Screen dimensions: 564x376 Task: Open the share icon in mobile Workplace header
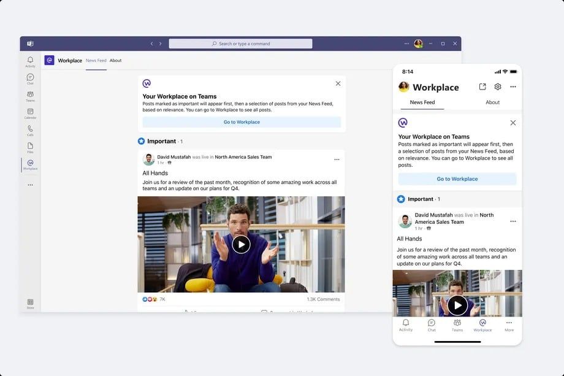pyautogui.click(x=482, y=86)
